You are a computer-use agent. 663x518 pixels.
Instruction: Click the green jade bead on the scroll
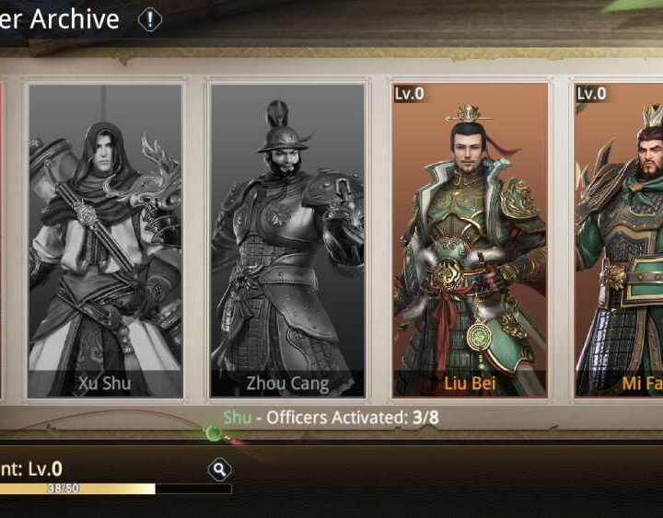tap(213, 432)
